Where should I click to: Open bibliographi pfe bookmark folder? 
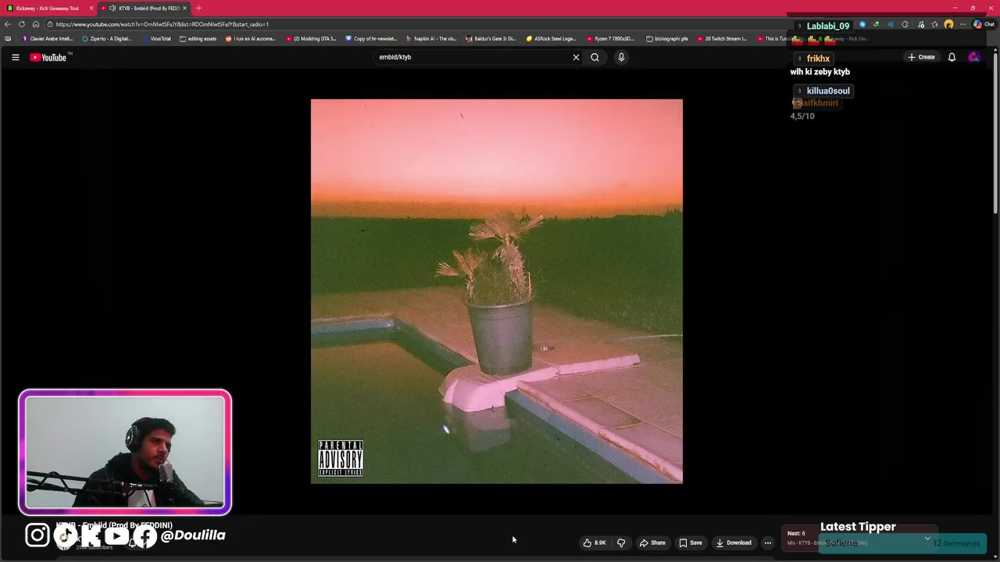(667, 38)
